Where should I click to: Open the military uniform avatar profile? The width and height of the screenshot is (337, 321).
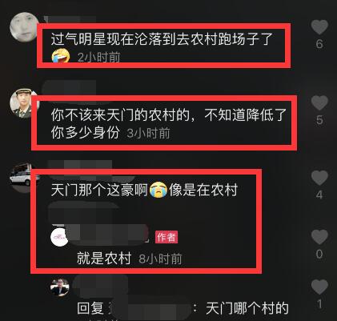pyautogui.click(x=24, y=103)
